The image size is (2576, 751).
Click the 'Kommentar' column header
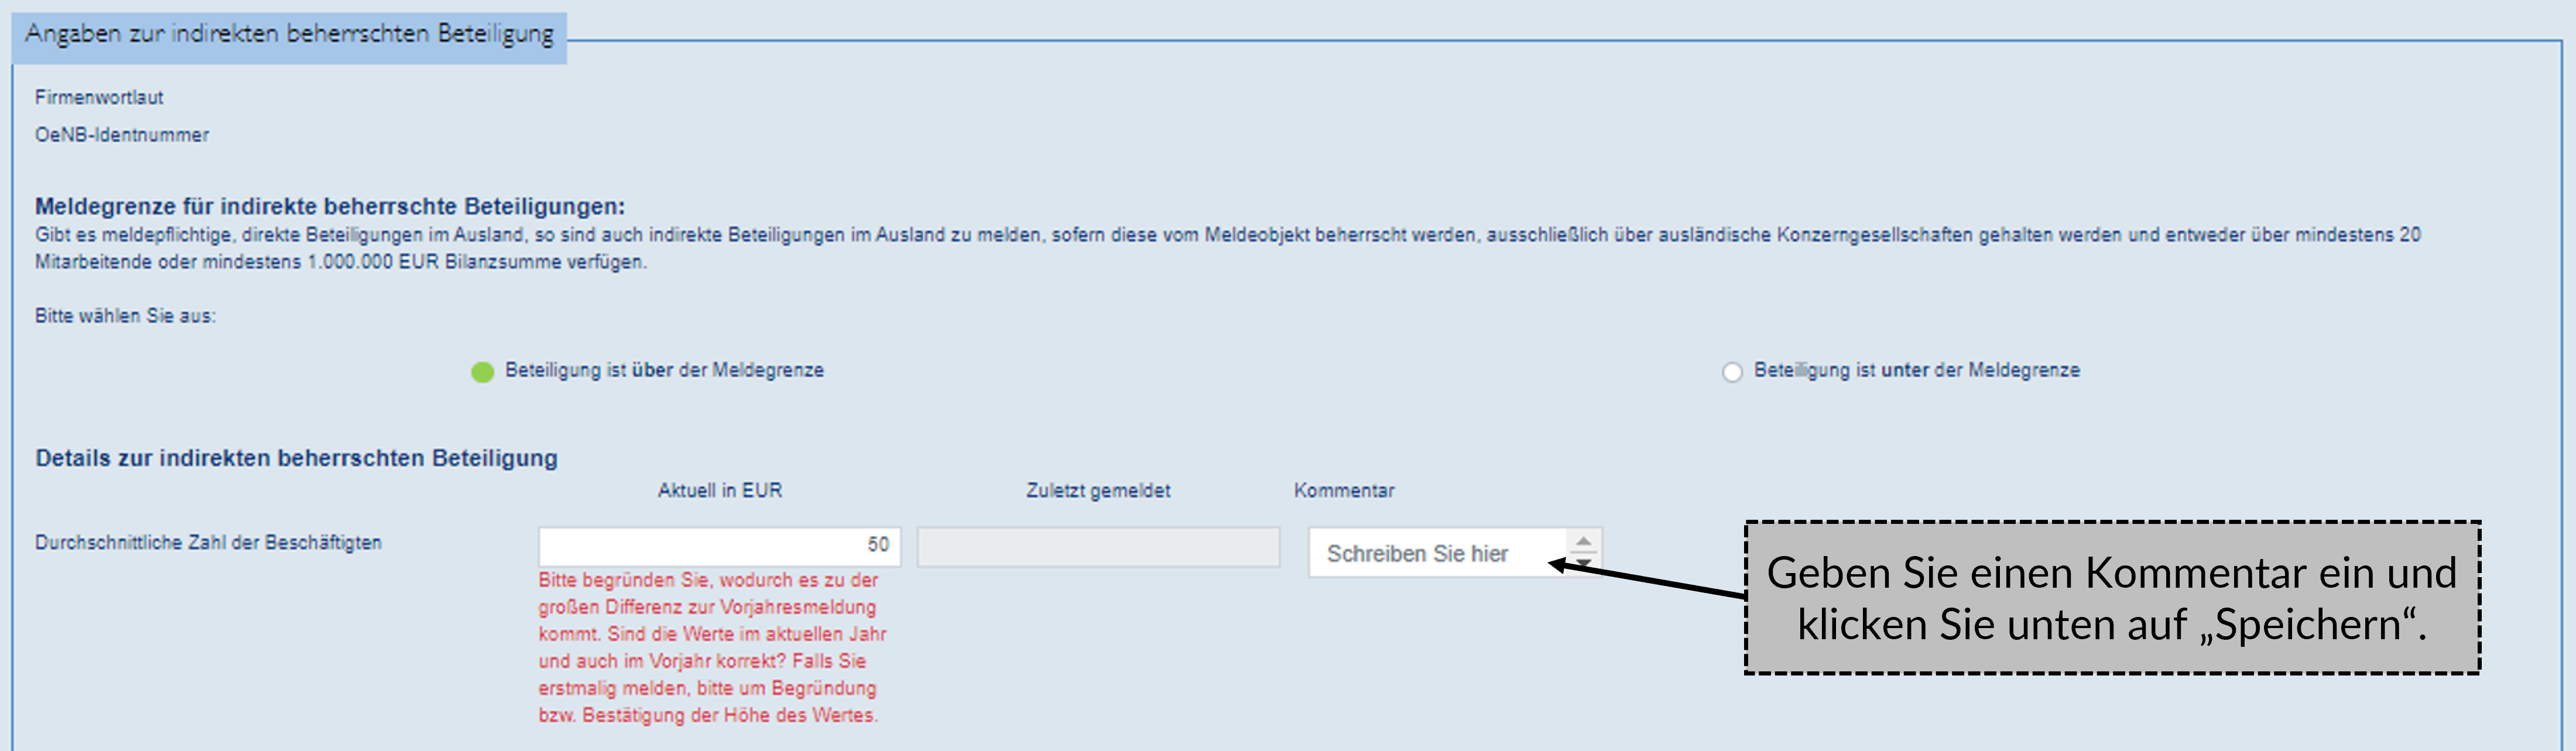(1343, 491)
